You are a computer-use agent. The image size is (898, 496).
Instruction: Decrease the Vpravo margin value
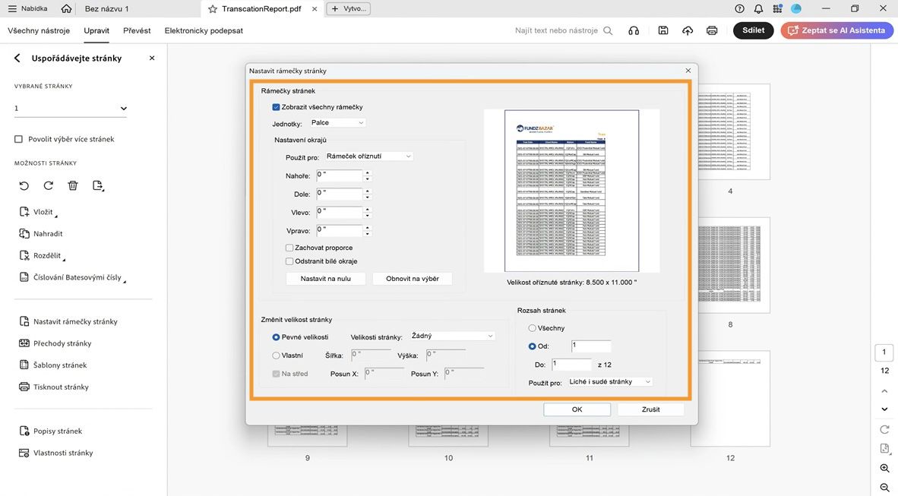point(368,234)
